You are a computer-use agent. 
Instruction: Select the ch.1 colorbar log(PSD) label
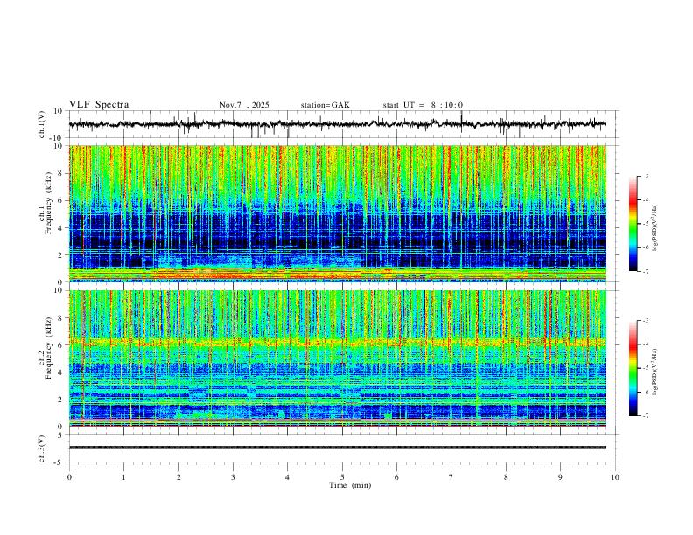point(654,228)
